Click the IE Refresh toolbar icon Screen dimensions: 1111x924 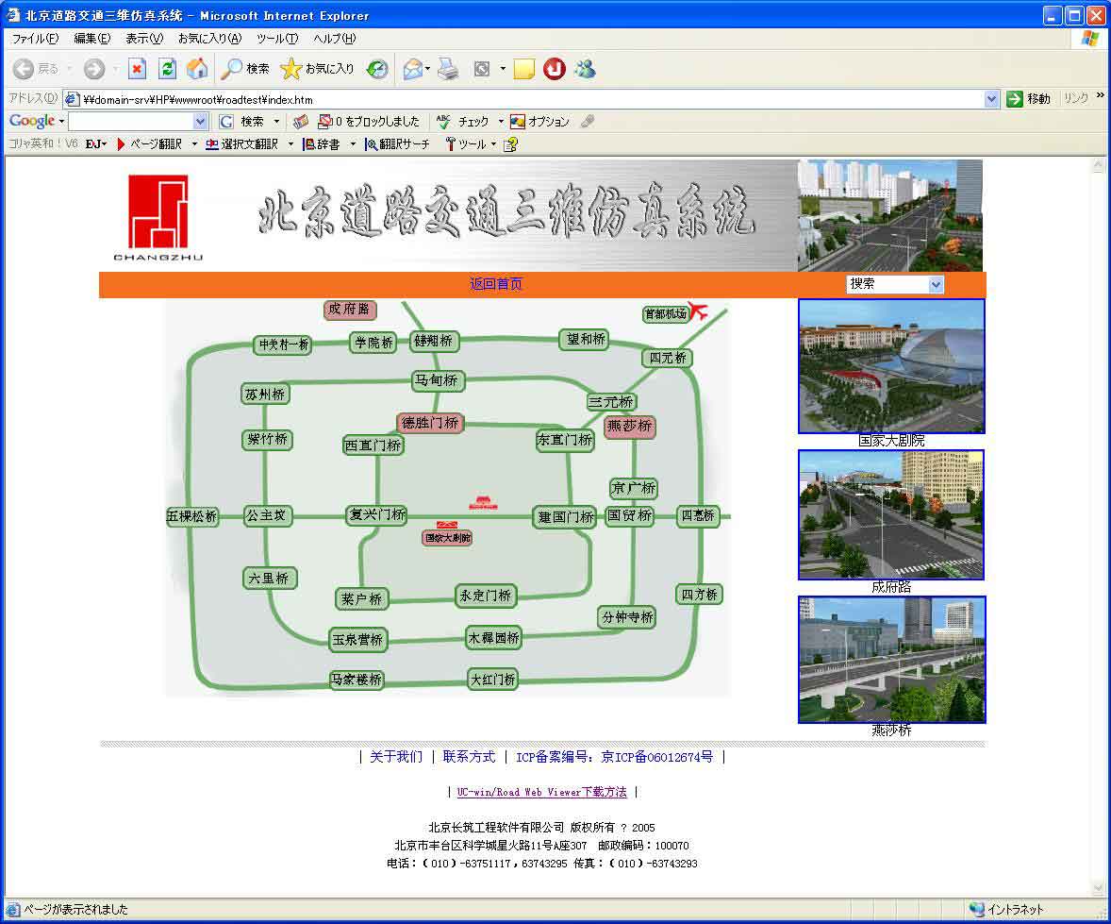pos(167,69)
